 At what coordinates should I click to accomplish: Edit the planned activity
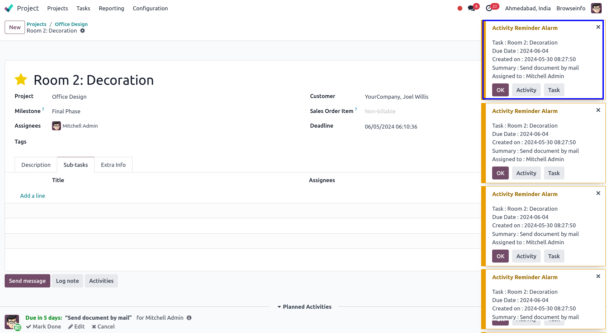[77, 327]
